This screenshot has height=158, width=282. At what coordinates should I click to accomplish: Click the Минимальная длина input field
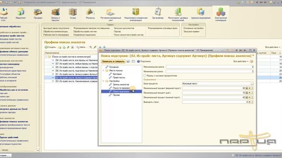210,71
